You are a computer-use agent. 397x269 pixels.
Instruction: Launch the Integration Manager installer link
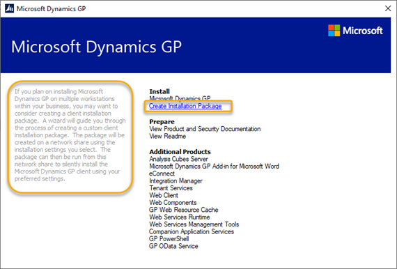click(176, 181)
